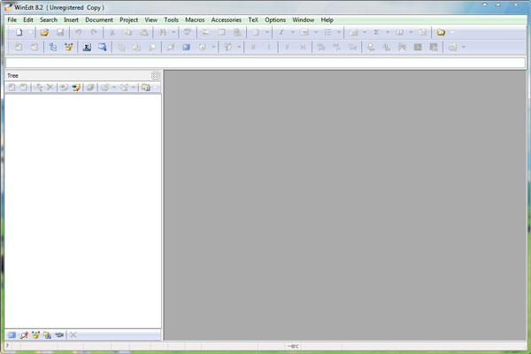
Task: Click first icon in Tree panel bottom bar
Action: coord(12,335)
